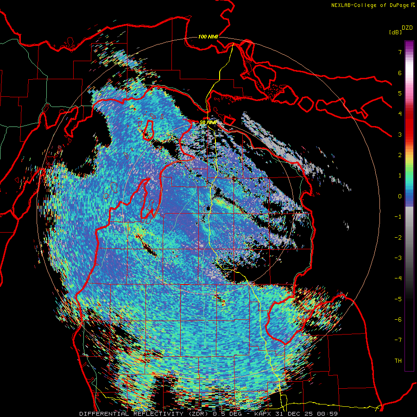Pick the -6 label on the scale
417x417 pixels.
[398, 320]
